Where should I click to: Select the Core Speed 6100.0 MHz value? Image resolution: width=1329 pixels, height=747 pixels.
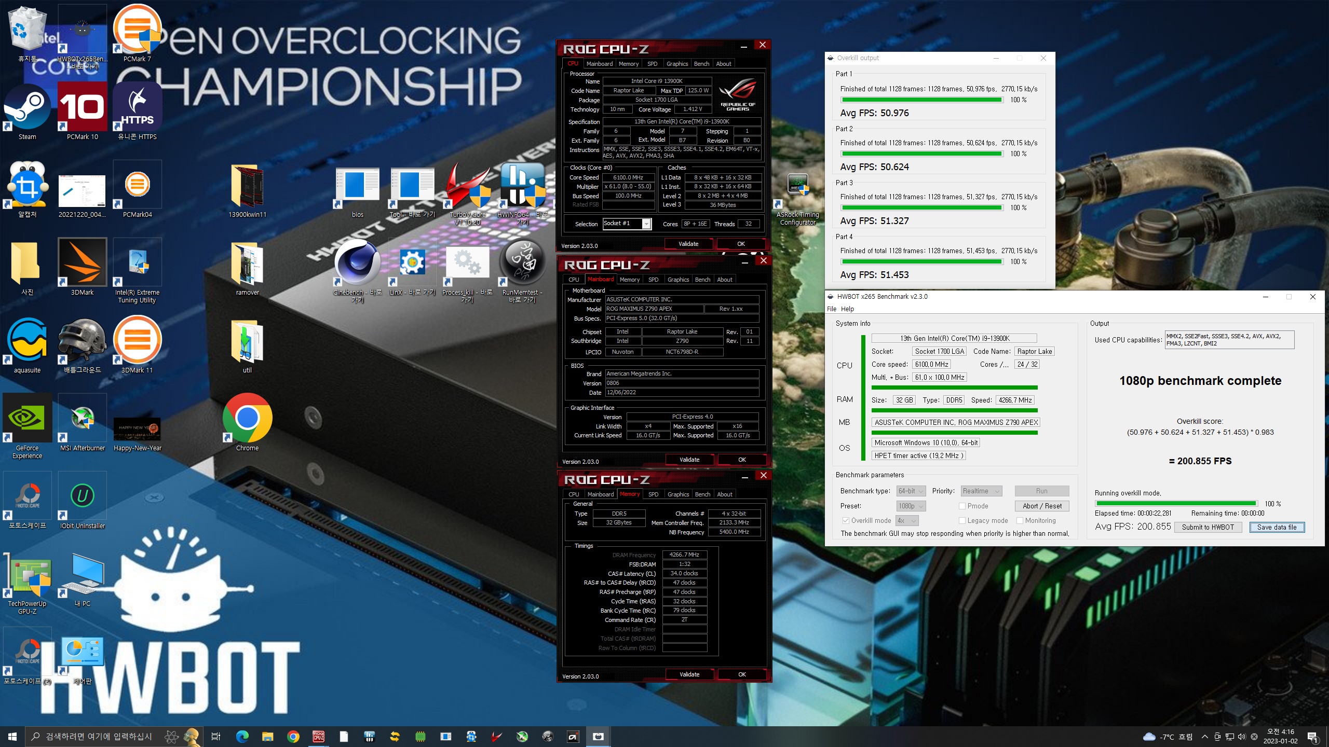[628, 177]
